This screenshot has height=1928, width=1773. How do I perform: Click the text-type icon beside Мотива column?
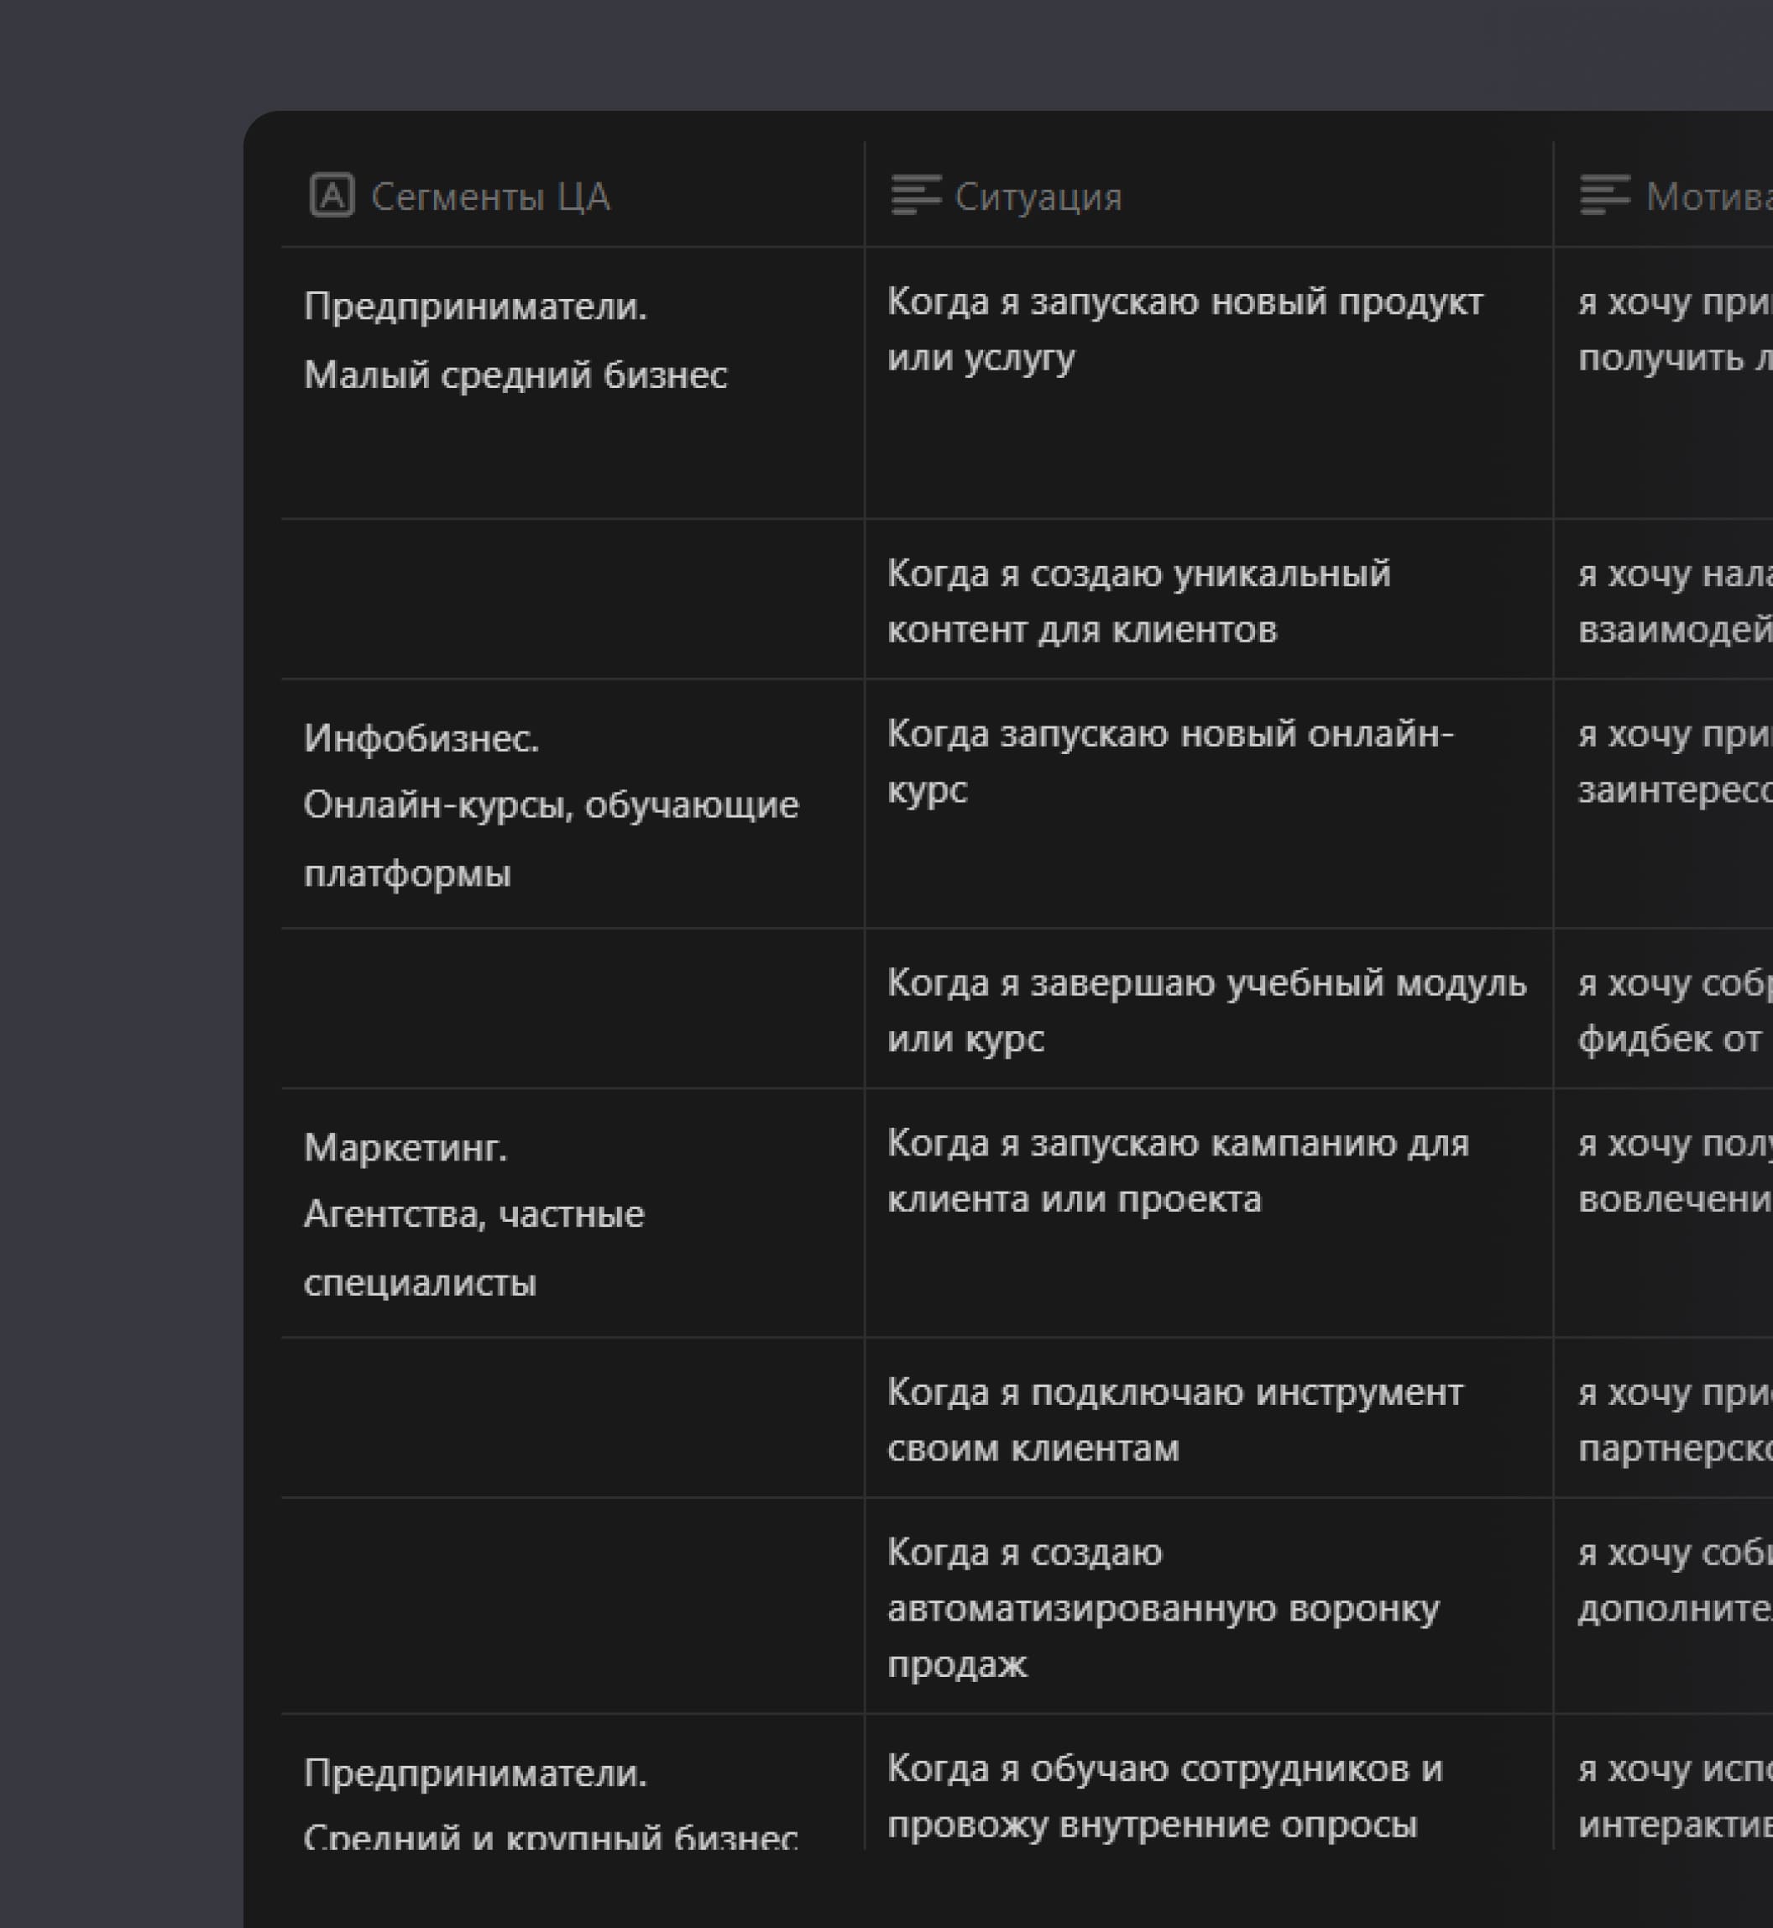[1605, 196]
